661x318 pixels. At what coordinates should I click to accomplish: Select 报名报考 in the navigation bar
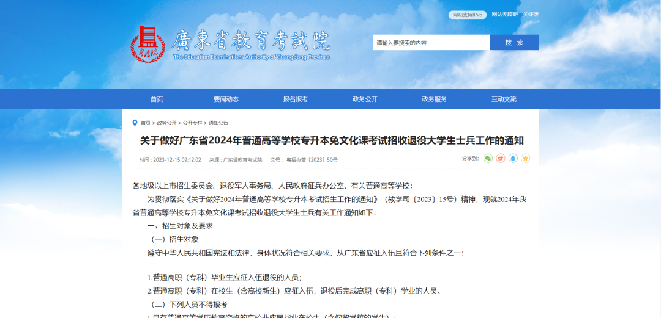click(296, 99)
